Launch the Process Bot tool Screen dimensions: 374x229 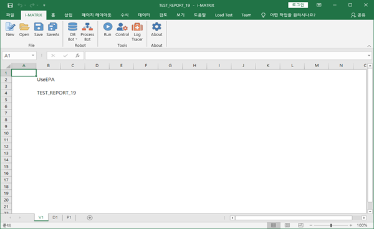coord(87,32)
